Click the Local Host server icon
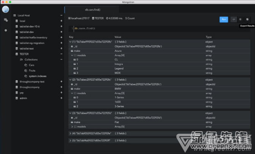 15,15
